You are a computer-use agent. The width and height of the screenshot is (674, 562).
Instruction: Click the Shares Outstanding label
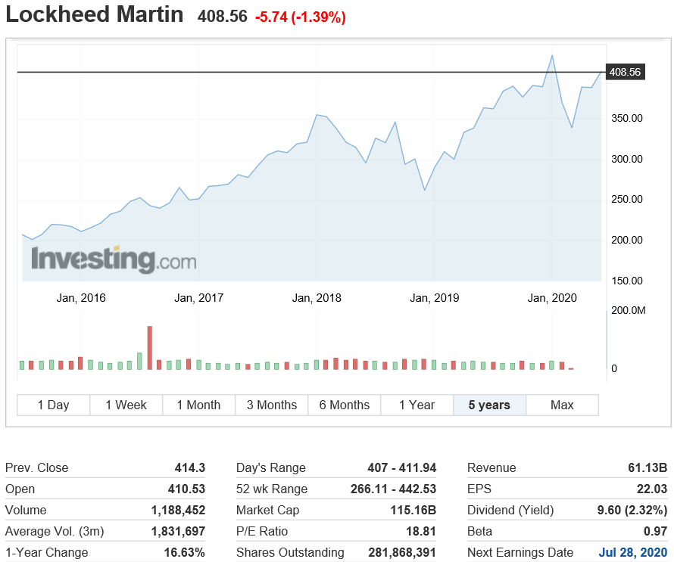[290, 552]
